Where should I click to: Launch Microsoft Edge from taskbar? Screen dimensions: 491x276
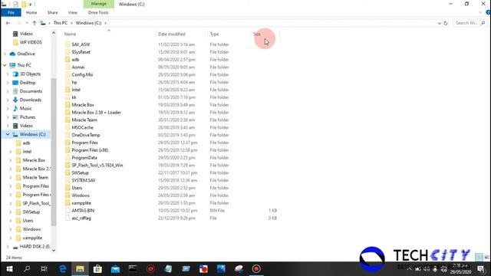pos(63,269)
